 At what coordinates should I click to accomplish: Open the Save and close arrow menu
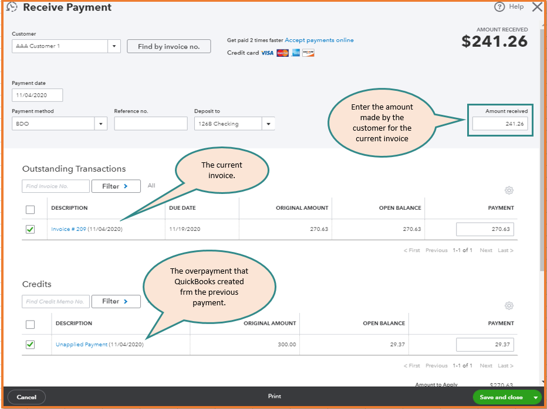(535, 397)
